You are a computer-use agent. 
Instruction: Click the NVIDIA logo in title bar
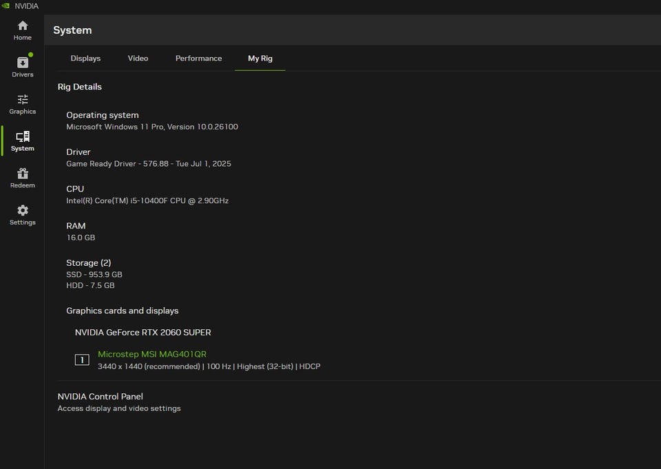coord(6,6)
